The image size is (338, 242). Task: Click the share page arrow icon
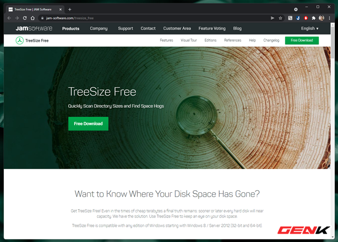(x=273, y=18)
